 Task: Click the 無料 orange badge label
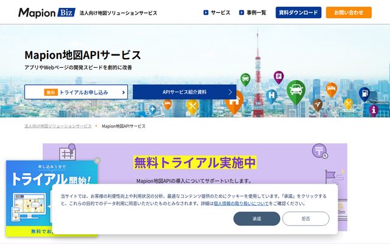point(51,92)
